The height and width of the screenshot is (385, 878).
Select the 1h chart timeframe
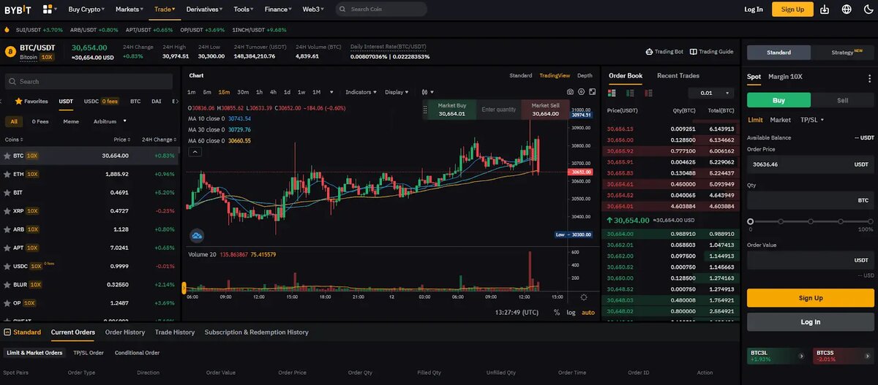click(259, 92)
